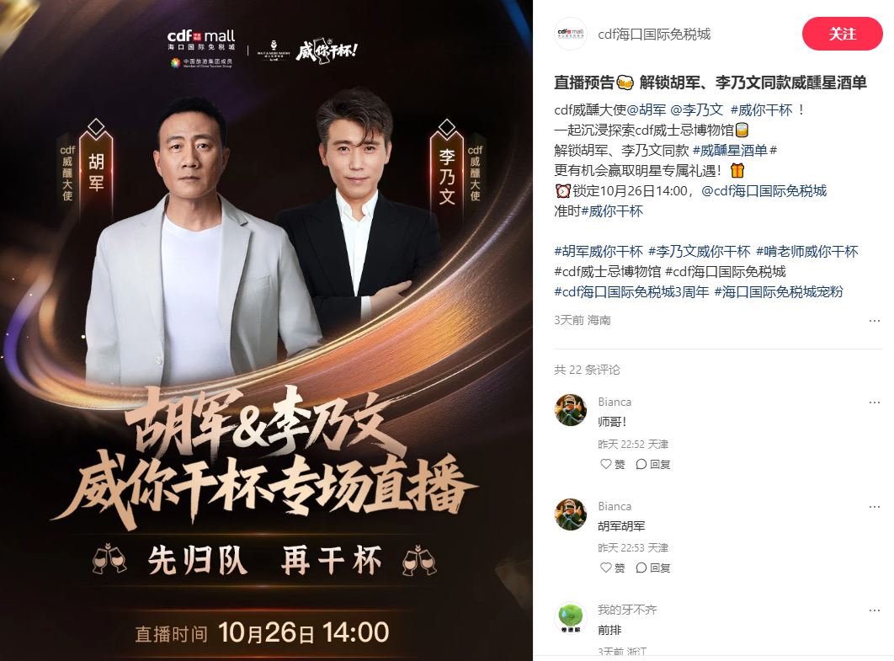Screen dimensions: 894x661
Task: Open more options for the post
Action: tap(874, 321)
